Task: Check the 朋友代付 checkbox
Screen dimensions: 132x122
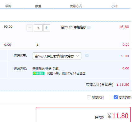Action: tap(89, 97)
